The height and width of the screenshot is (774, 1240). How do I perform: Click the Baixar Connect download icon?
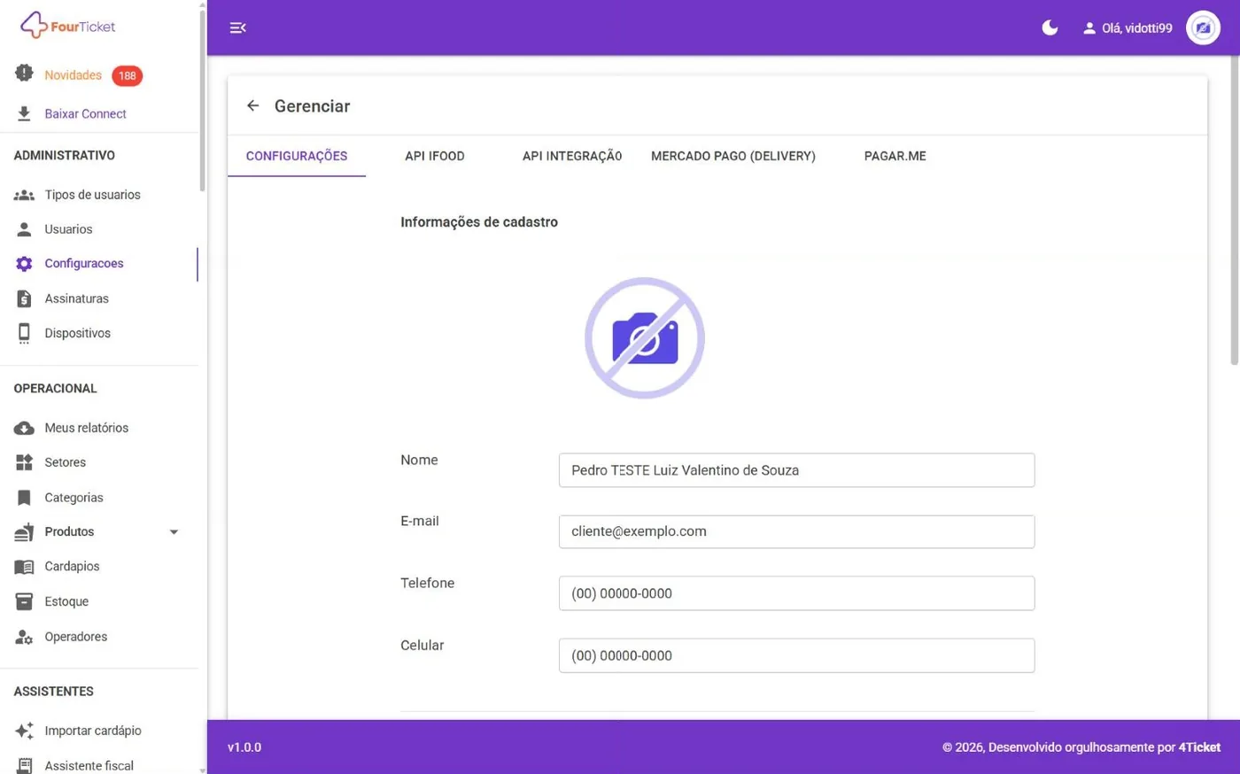coord(24,113)
